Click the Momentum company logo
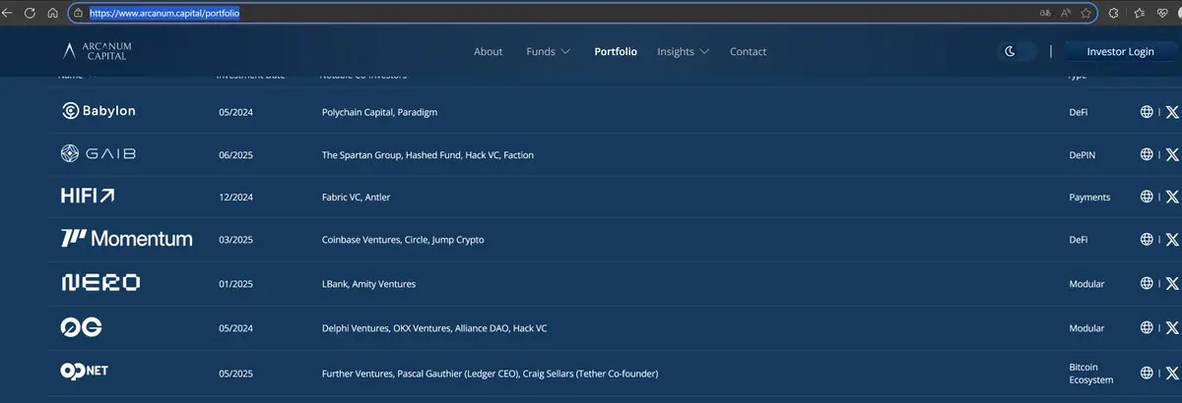 pos(127,239)
